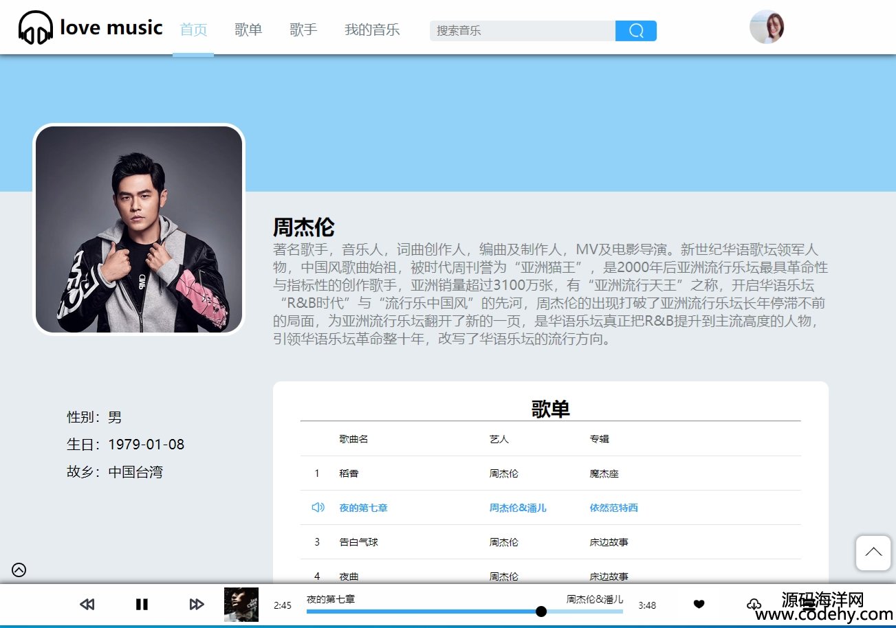The image size is (896, 628).
Task: Open the user avatar in the header
Action: coord(767,27)
